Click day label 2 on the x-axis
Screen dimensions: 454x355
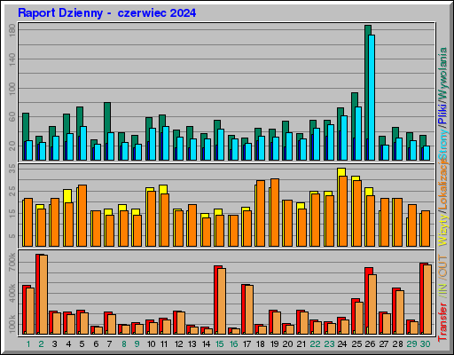[41, 344]
